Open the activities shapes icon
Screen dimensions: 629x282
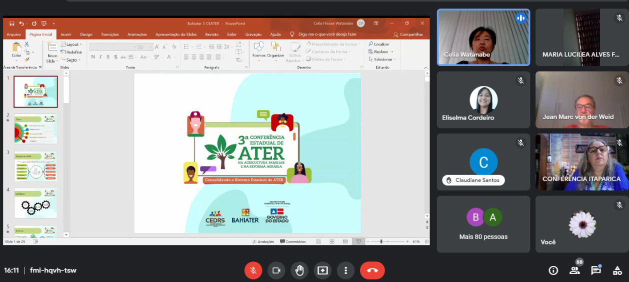pyautogui.click(x=617, y=270)
